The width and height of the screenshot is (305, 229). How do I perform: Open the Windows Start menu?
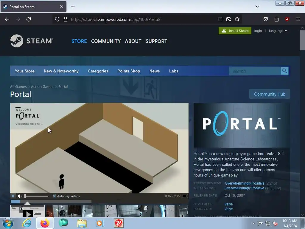pyautogui.click(x=8, y=223)
